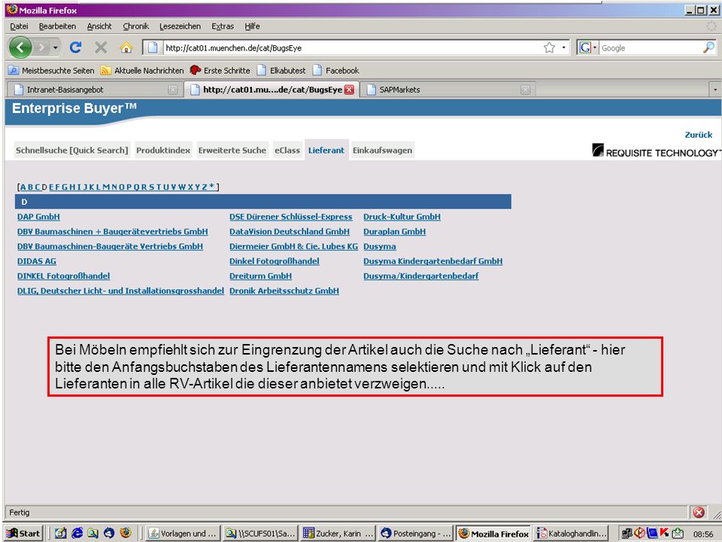Open the Erste Schritte bookmark
The width and height of the screenshot is (722, 542).
(220, 71)
